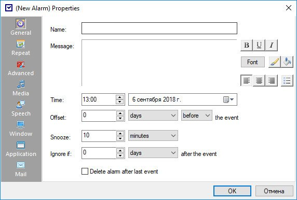The width and height of the screenshot is (297, 200).
Task: Toggle bulleted list in message
Action: pyautogui.click(x=287, y=80)
